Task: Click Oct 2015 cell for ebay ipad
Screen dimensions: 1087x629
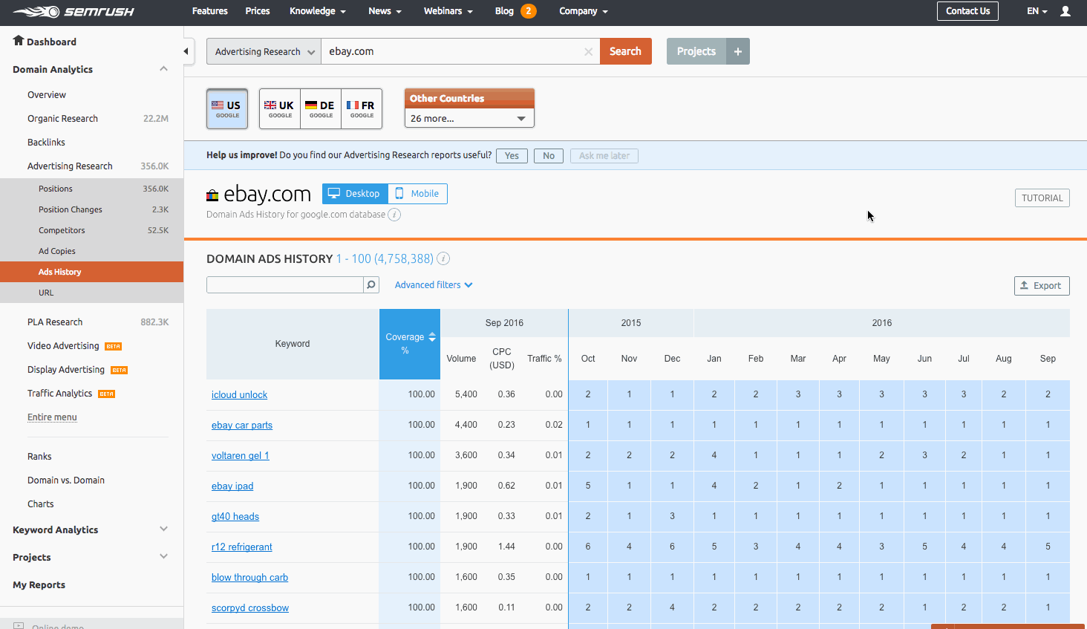Action: (588, 486)
